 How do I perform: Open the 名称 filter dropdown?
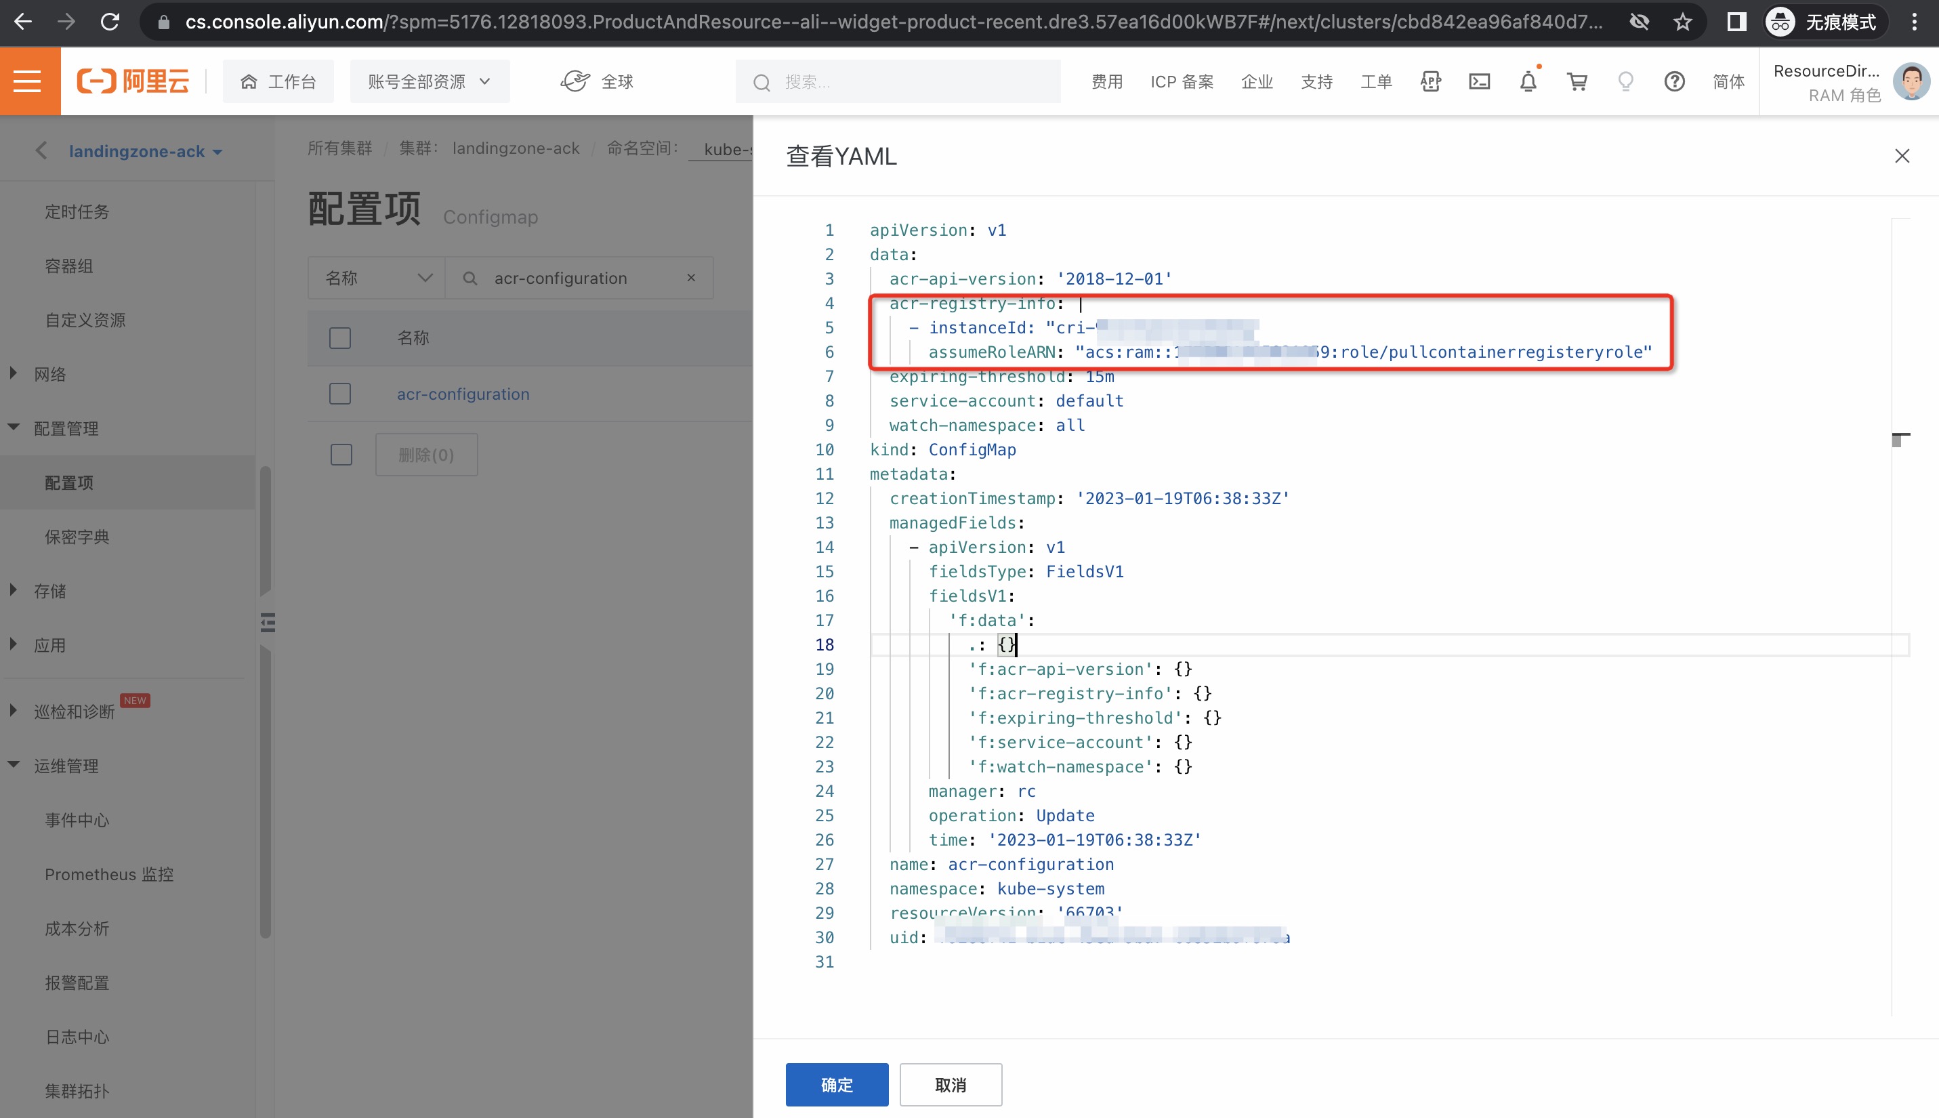click(377, 278)
